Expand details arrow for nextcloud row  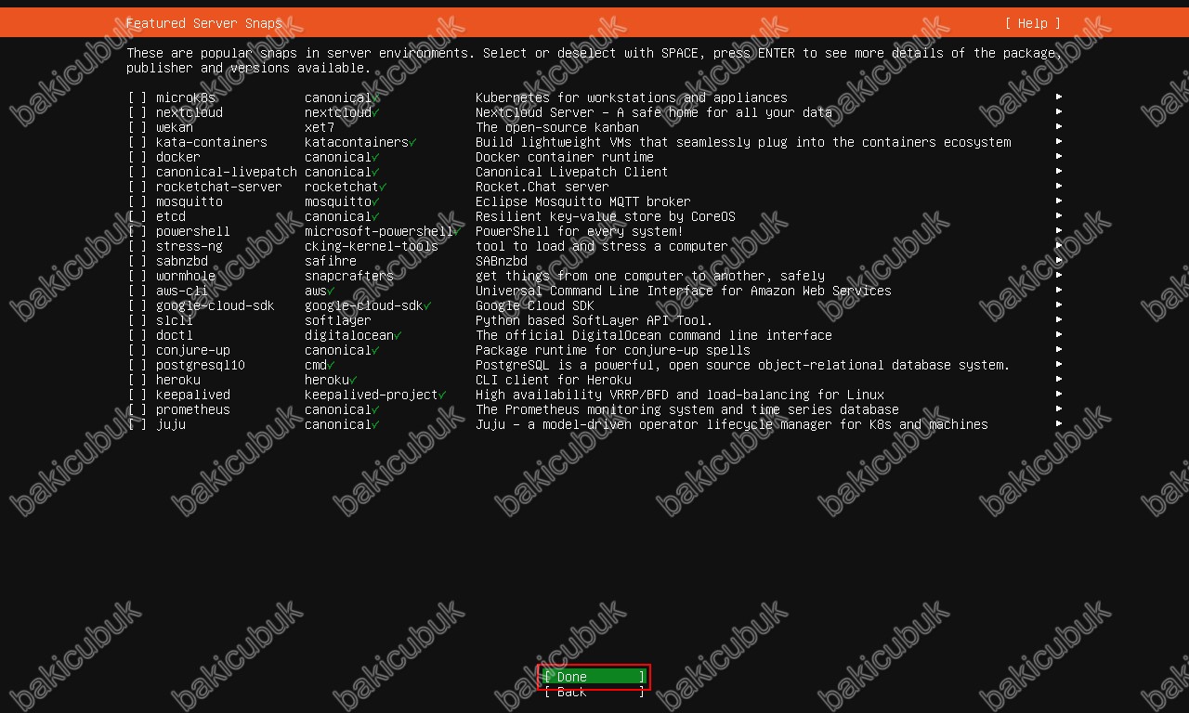(x=1059, y=112)
